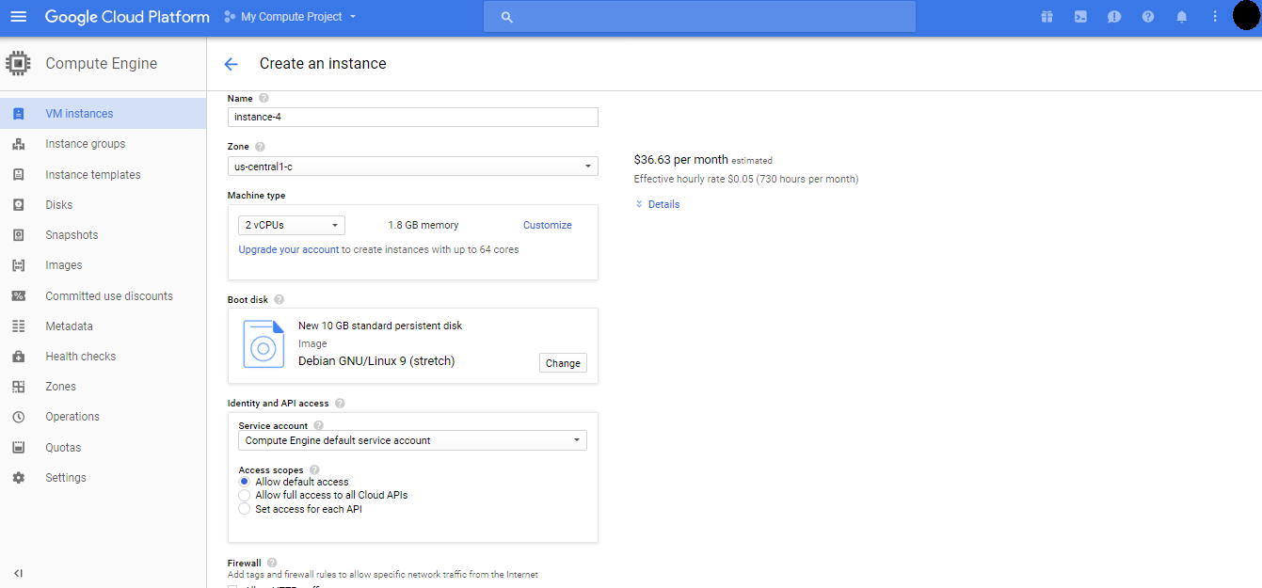This screenshot has height=588, width=1262.
Task: Open the three-dot settings menu in top bar
Action: [1215, 17]
